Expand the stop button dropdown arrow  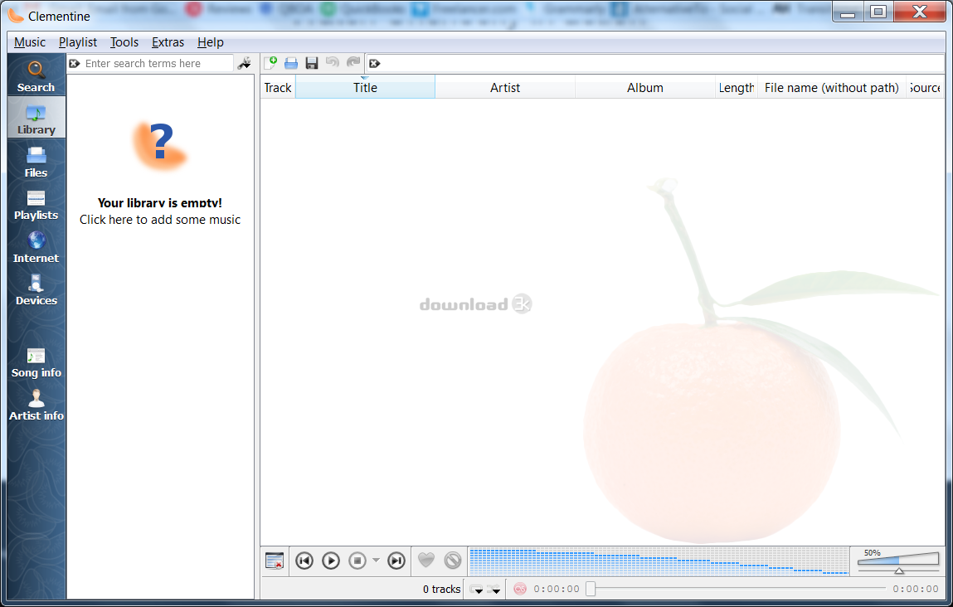click(376, 561)
